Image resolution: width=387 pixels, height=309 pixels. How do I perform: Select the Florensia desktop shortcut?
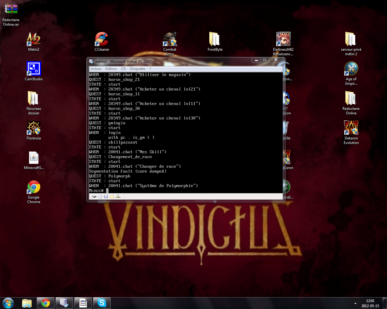pos(34,130)
